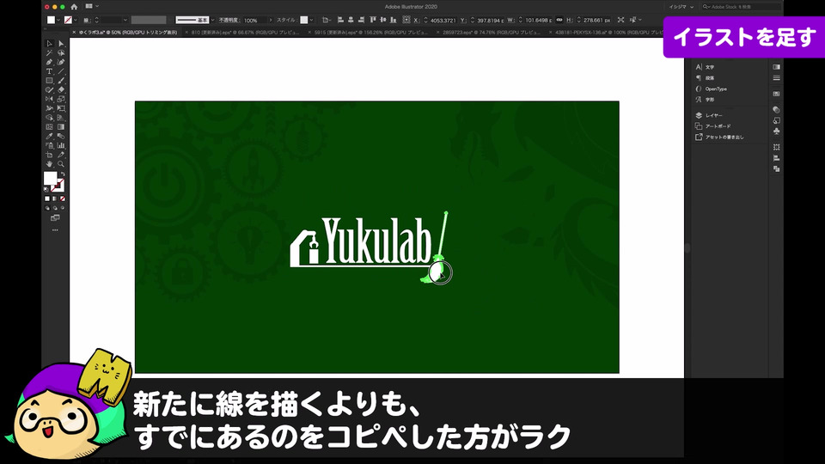825x464 pixels.
Task: Select the Lasso tool
Action: point(61,52)
